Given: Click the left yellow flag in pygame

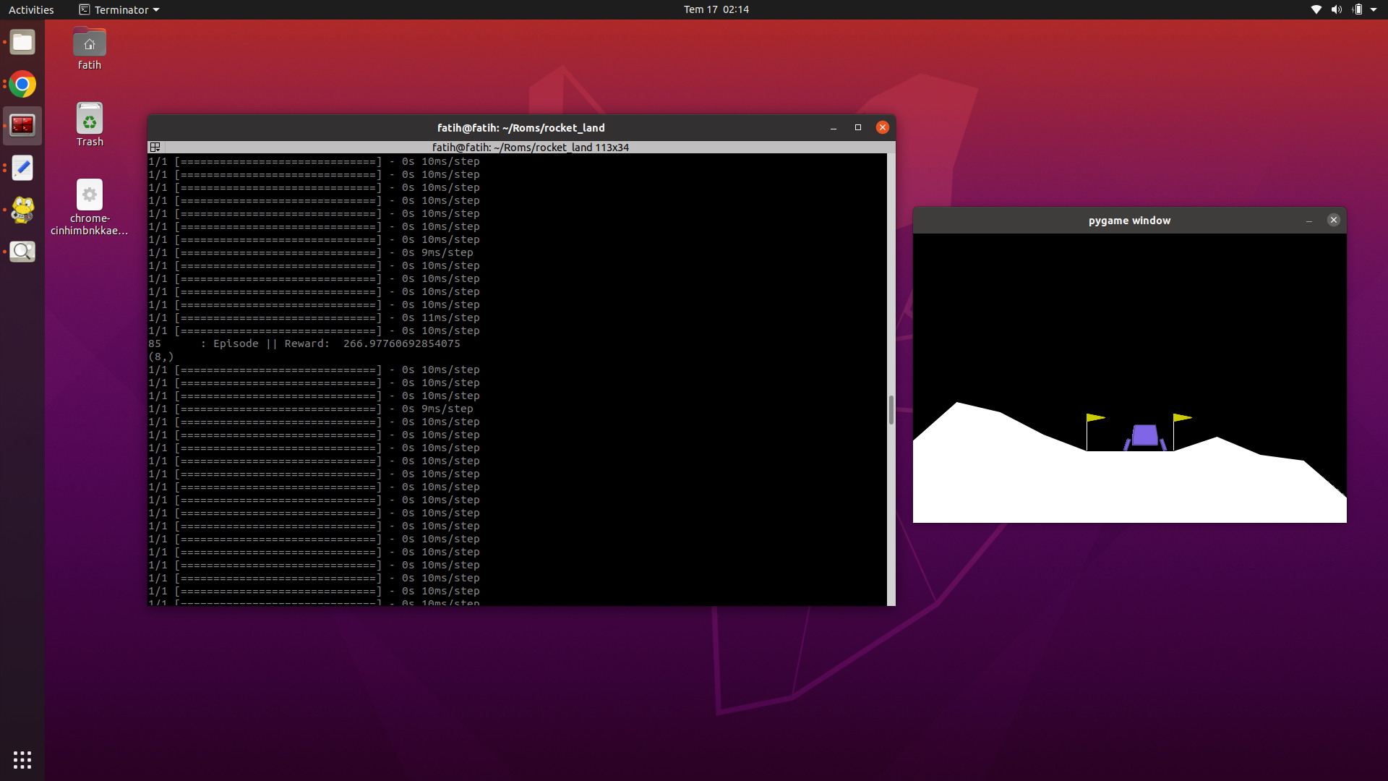Looking at the screenshot, I should click(x=1096, y=418).
